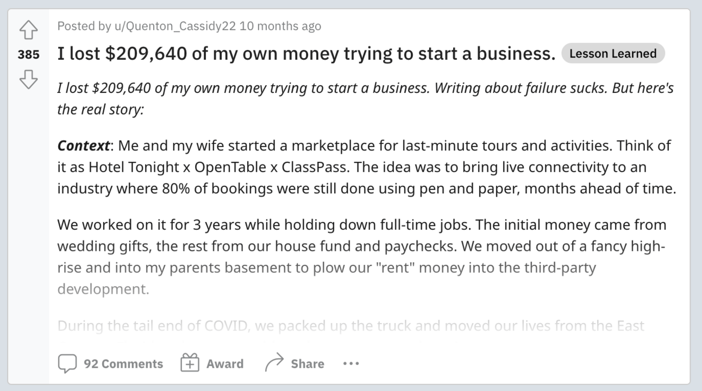This screenshot has height=391, width=702.
Task: Filter by the Lesson Learned flair
Action: point(613,54)
